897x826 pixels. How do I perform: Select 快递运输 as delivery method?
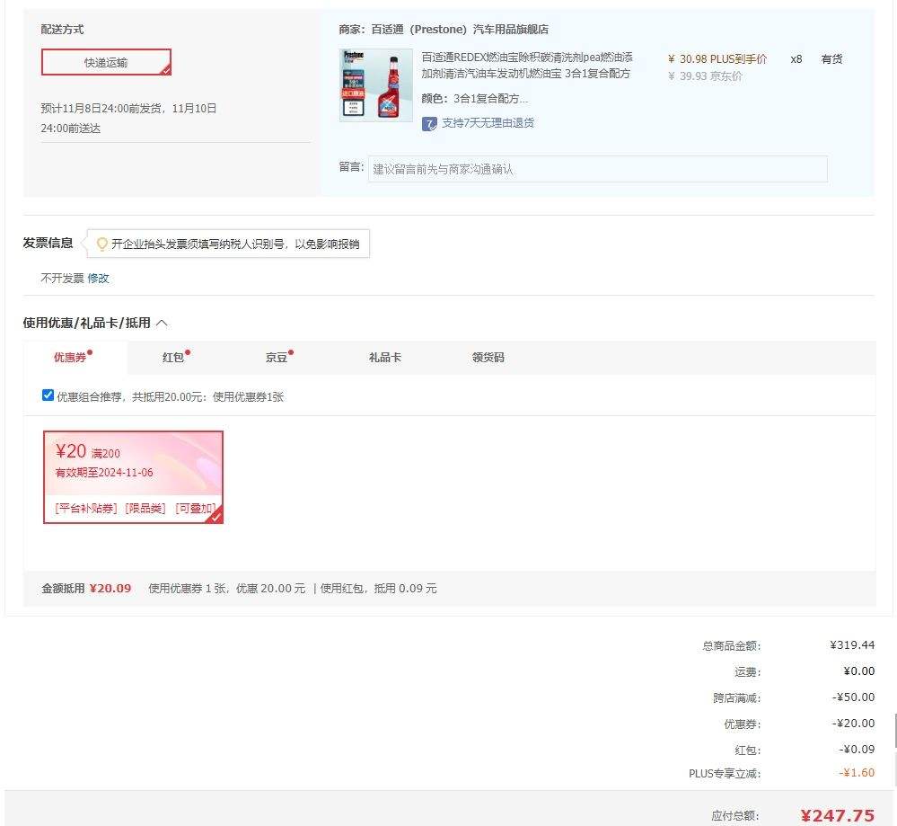[106, 62]
